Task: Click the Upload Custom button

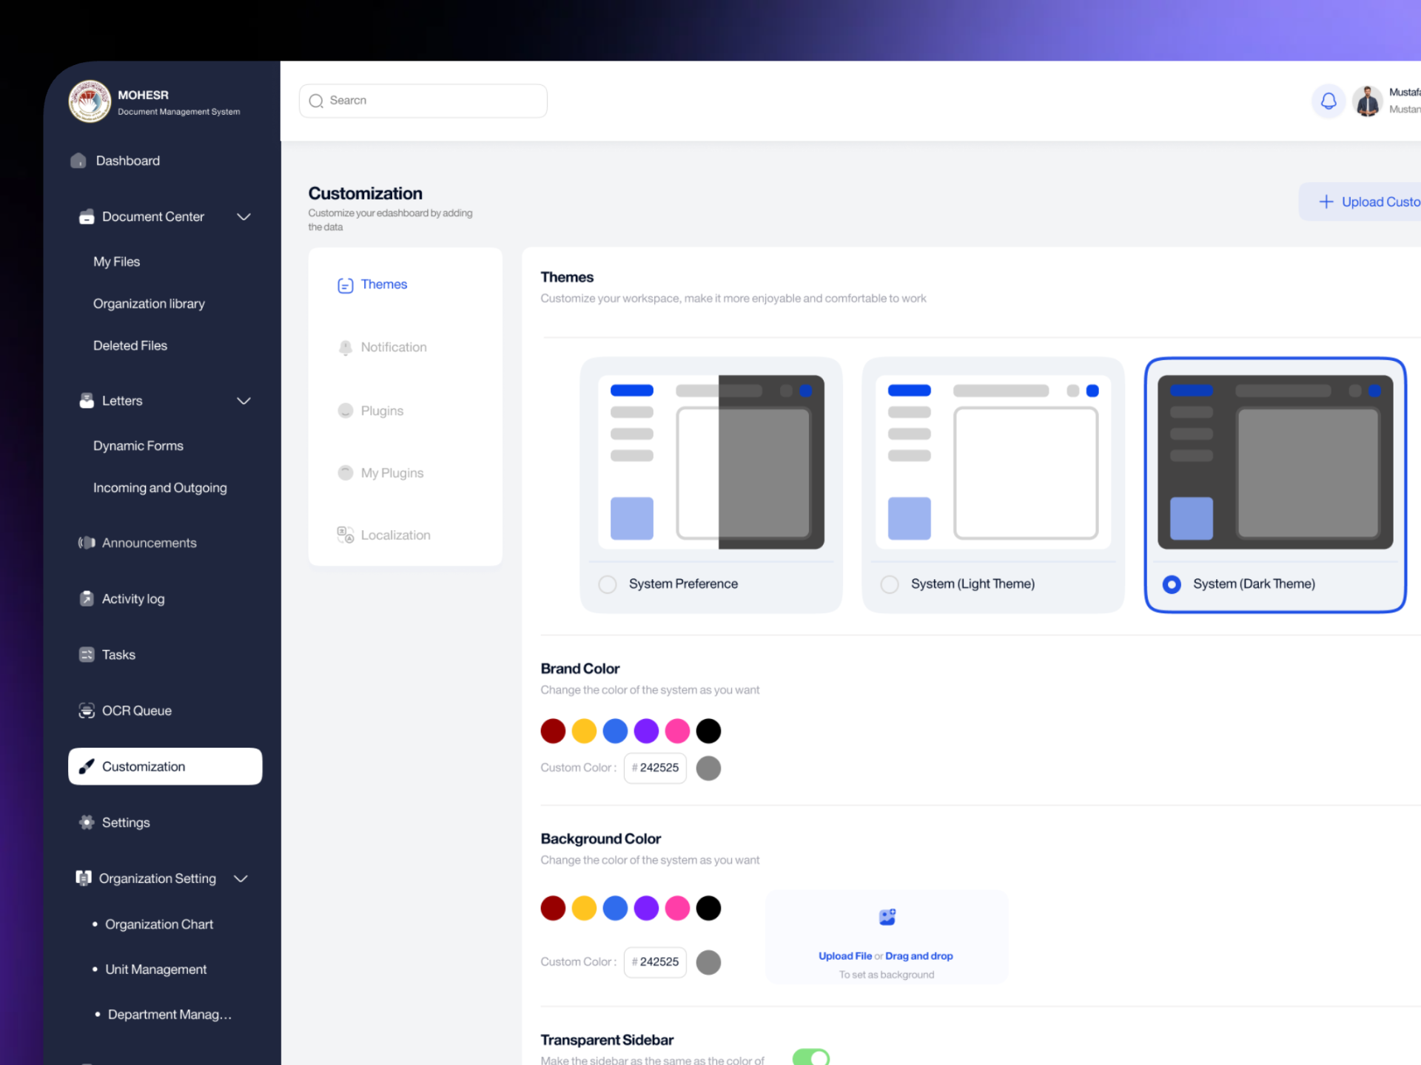Action: point(1368,202)
